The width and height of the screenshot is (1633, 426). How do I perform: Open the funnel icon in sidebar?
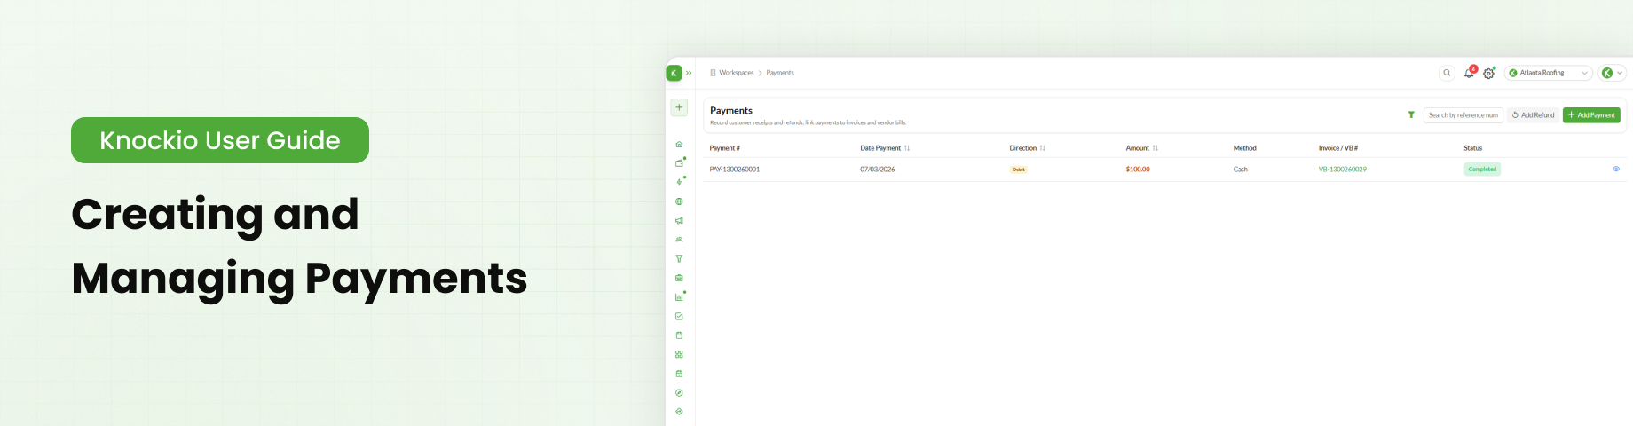coord(679,258)
